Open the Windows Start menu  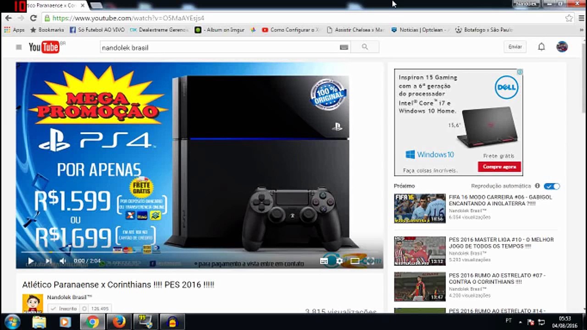pyautogui.click(x=12, y=322)
